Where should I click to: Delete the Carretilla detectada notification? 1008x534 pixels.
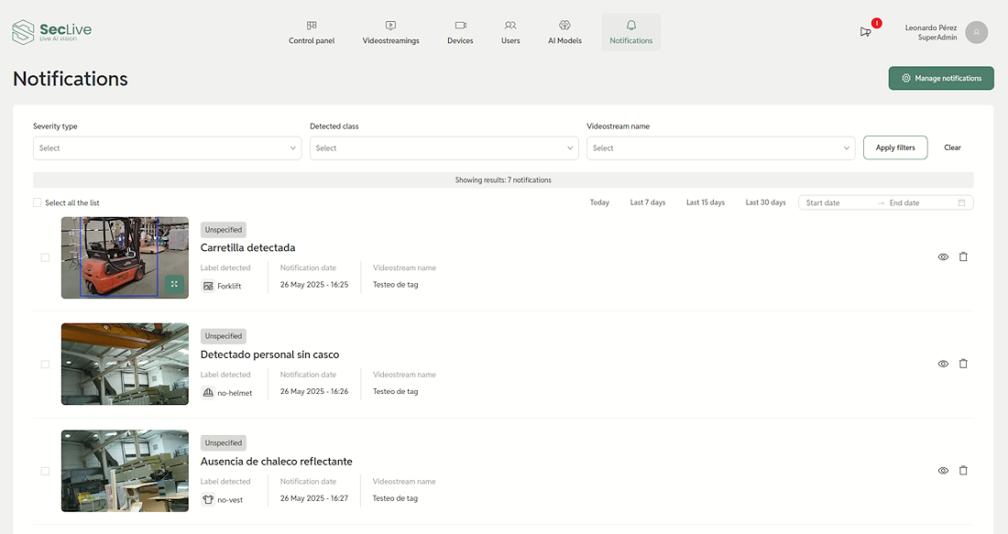963,256
